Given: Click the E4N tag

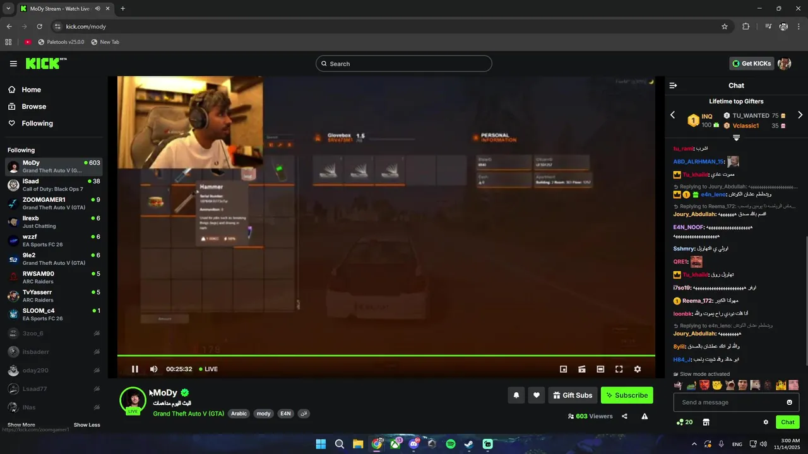Looking at the screenshot, I should click(x=285, y=414).
